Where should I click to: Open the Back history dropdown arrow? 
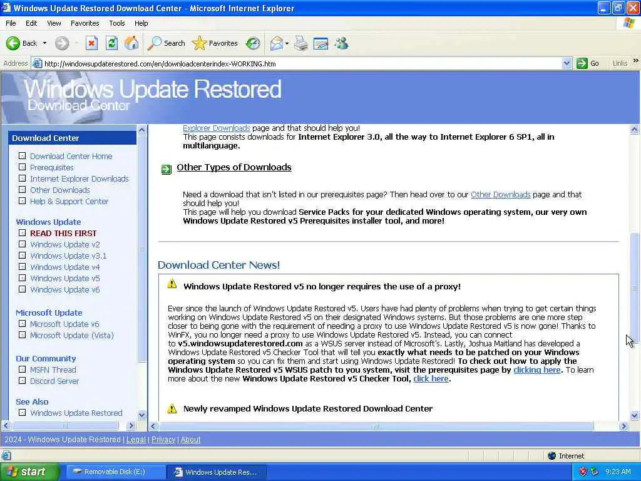44,43
